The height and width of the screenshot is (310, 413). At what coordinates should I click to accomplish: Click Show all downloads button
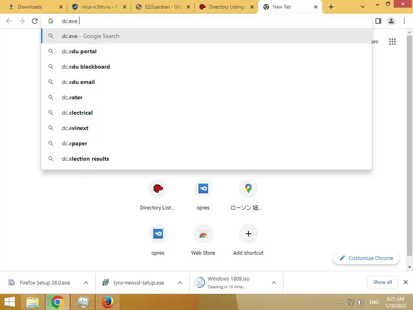382,282
